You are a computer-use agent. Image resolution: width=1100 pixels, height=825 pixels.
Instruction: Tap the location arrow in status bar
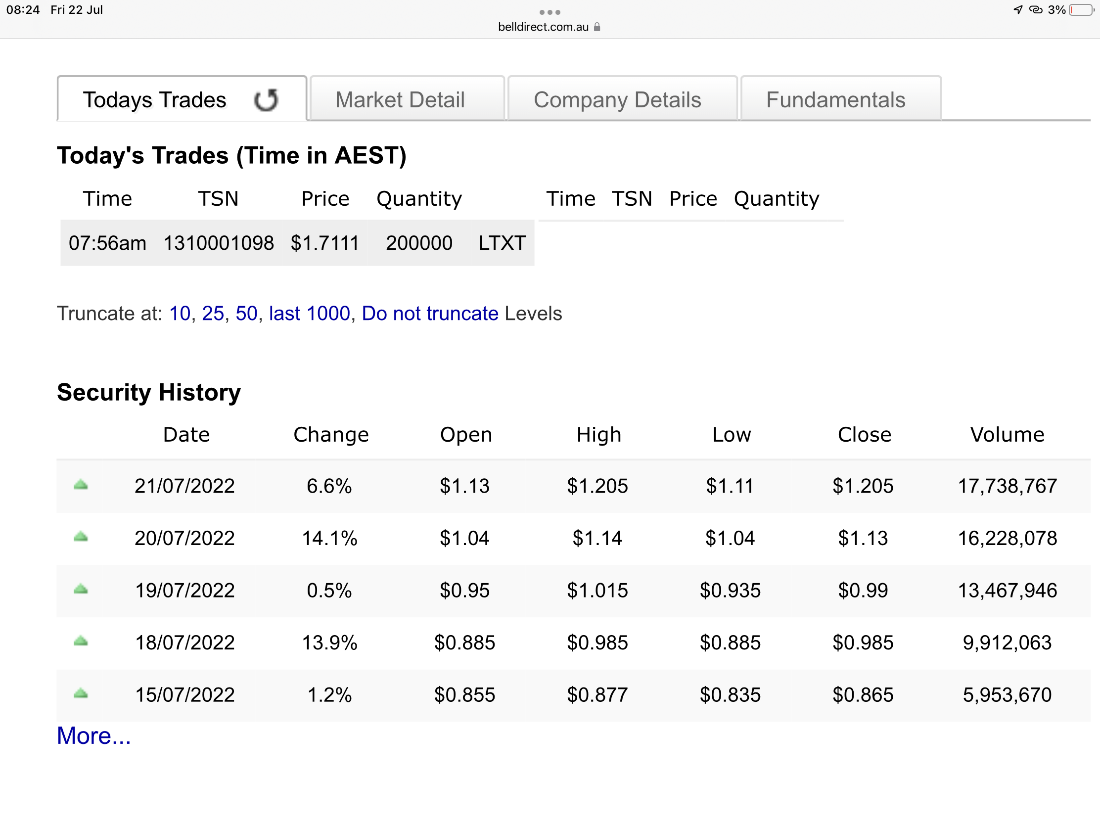[x=1017, y=10]
